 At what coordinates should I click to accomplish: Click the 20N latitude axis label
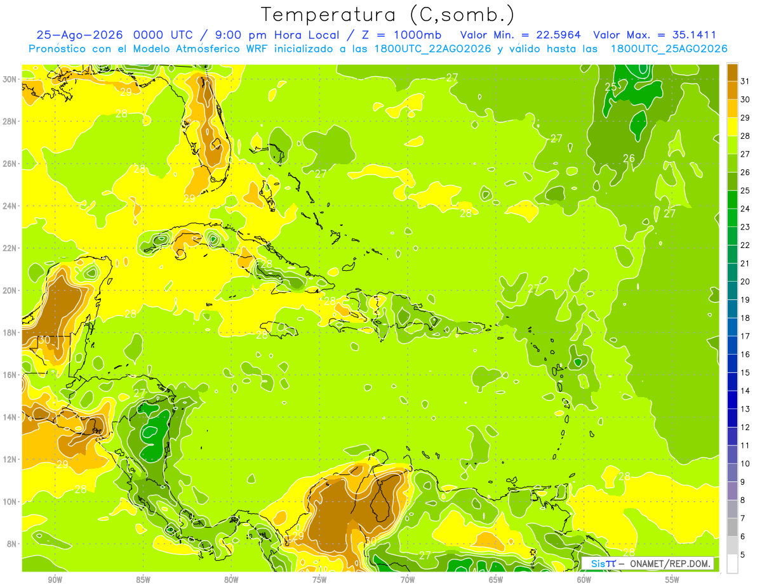[10, 291]
